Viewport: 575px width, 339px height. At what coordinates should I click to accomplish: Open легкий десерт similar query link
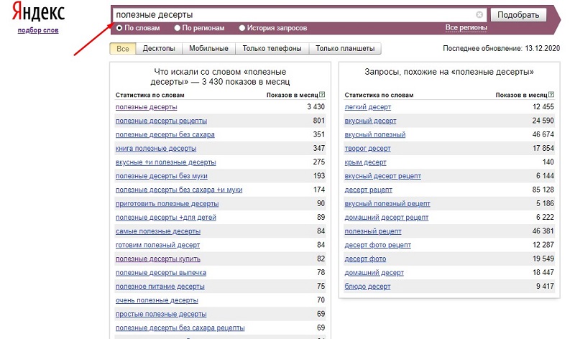[368, 107]
